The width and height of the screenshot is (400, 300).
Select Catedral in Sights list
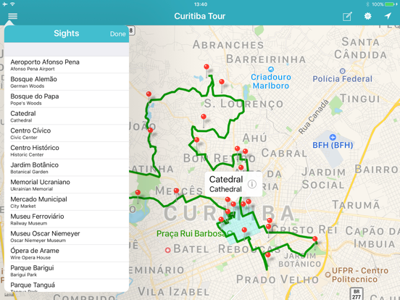click(67, 116)
